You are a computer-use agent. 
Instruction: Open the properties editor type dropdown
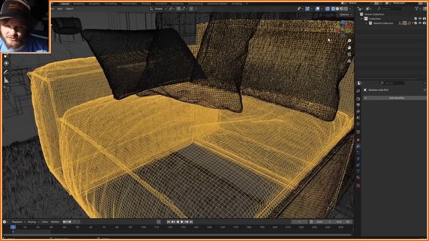[360, 83]
